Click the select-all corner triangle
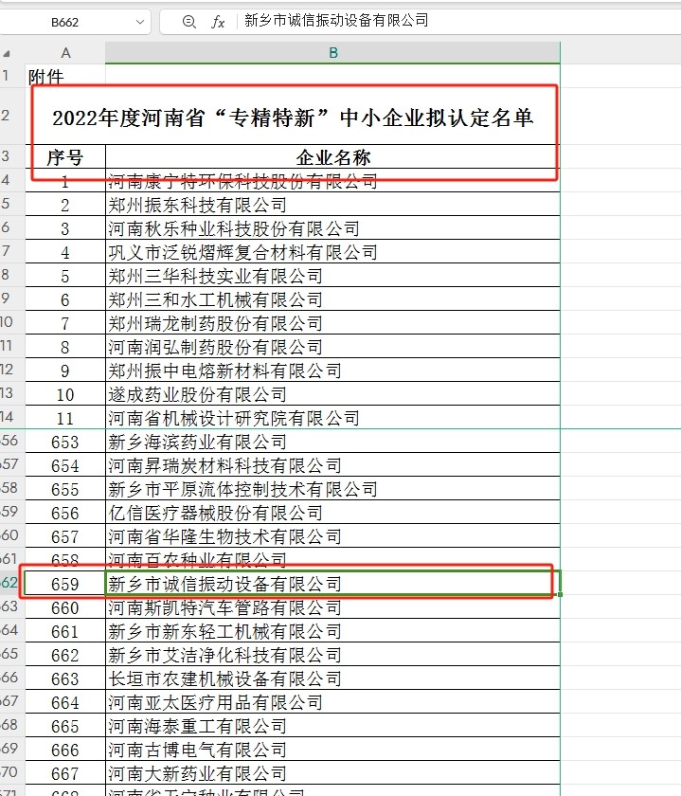681x796 pixels. (11, 53)
